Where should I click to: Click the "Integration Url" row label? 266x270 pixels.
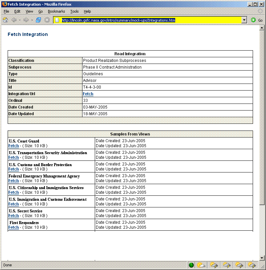pos(22,94)
